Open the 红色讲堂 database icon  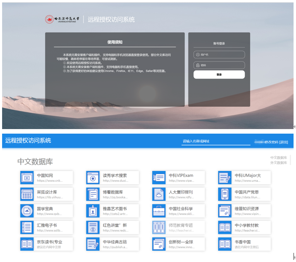pyautogui.click(x=93, y=228)
